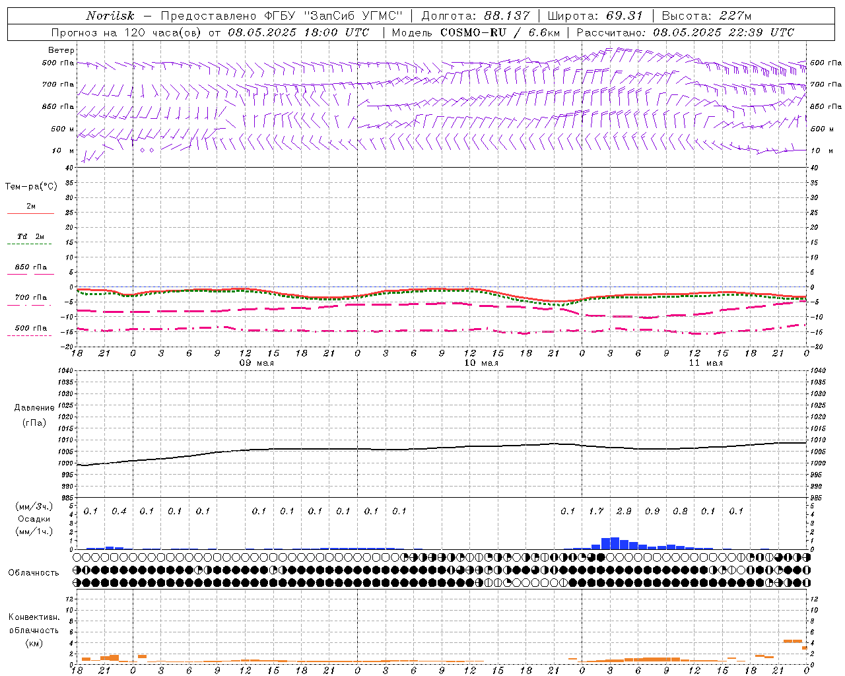
Task: Click the 'Облачность' cloud cover label
Action: point(34,572)
